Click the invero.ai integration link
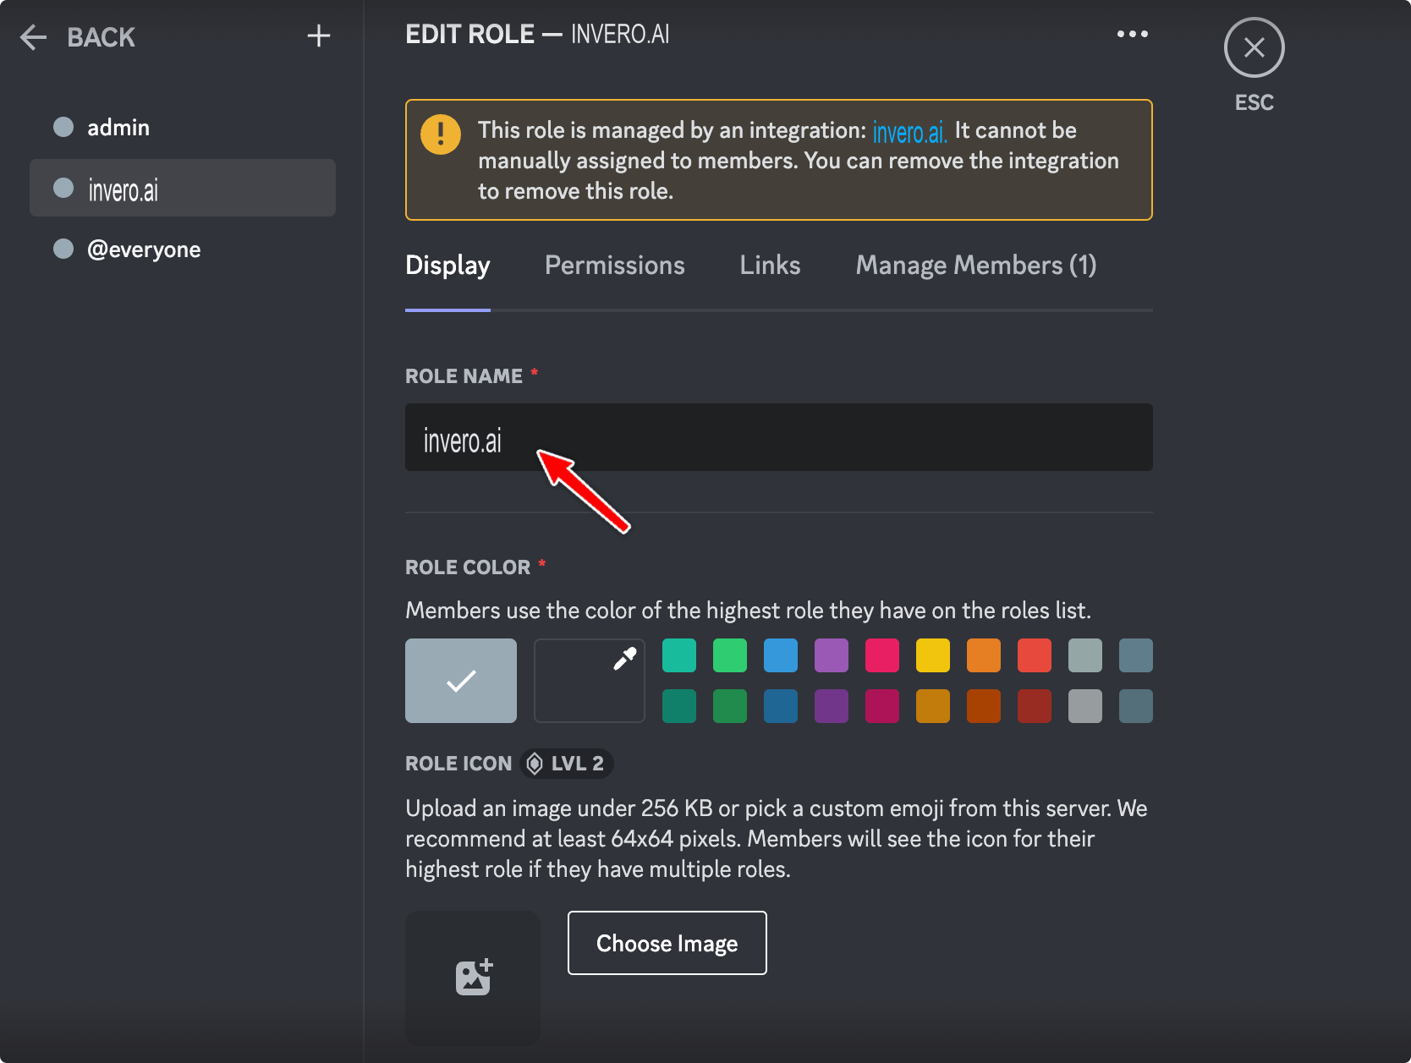Screen dimensions: 1411x1063 (x=909, y=132)
